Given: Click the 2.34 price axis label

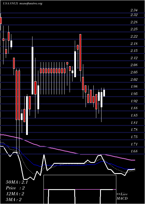Looking at the screenshot, I should click(x=134, y=10).
